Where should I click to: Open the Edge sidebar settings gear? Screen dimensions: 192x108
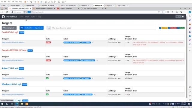point(190,100)
